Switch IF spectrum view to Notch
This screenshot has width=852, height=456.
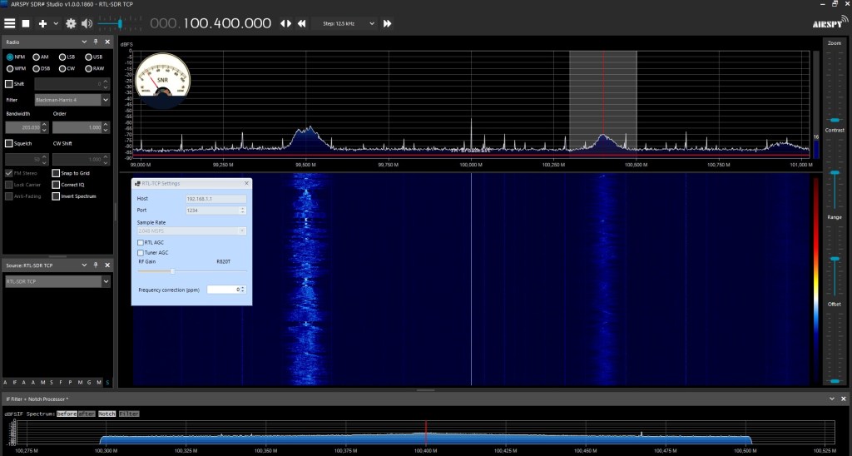tap(106, 414)
